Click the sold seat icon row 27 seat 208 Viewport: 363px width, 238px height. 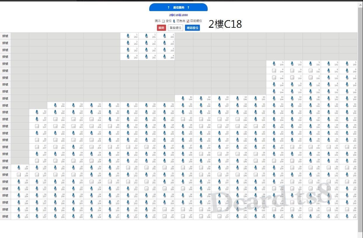click(19, 216)
